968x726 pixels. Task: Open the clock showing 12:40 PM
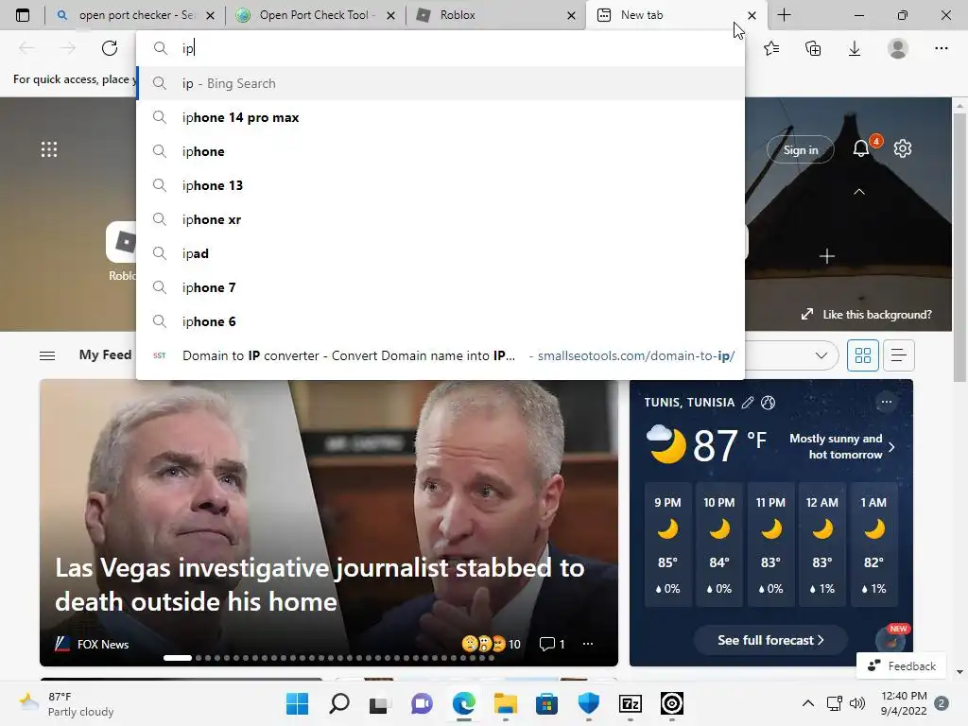point(904,703)
